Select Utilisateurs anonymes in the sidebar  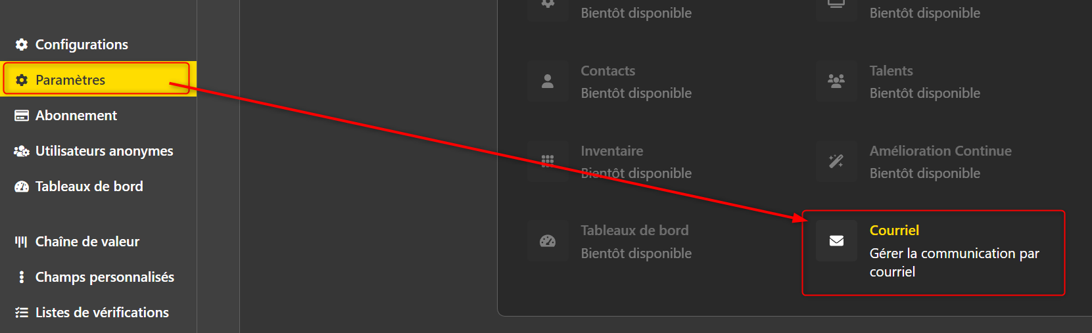98,151
